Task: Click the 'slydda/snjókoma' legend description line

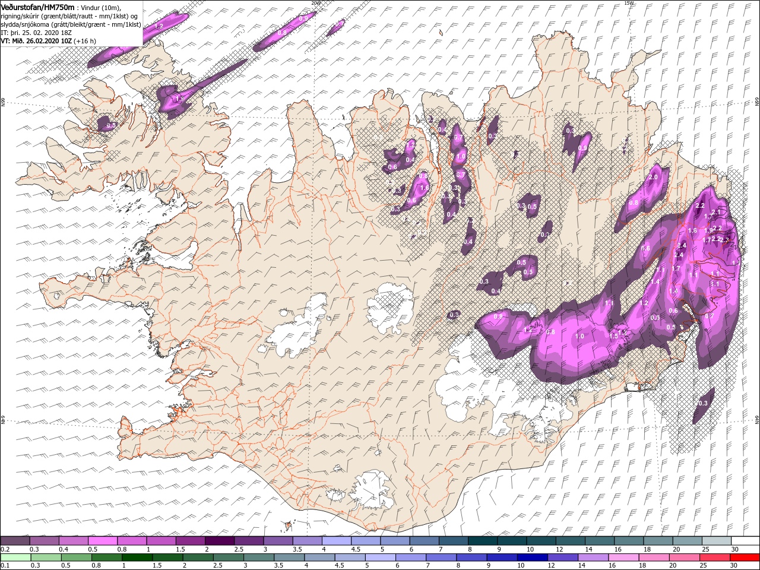Action: (71, 24)
